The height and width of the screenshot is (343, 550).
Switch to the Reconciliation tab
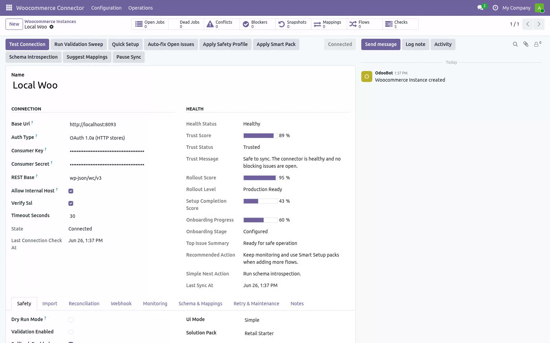tap(84, 304)
